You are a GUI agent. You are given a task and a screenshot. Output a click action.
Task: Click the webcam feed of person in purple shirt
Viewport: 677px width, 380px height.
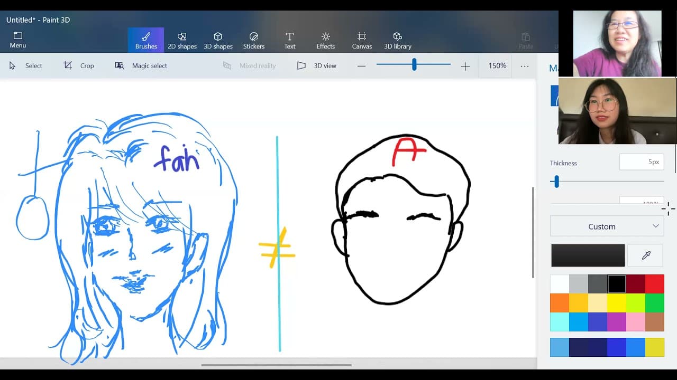click(x=617, y=44)
